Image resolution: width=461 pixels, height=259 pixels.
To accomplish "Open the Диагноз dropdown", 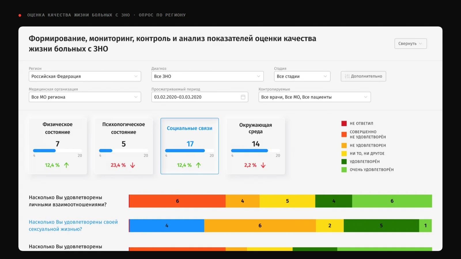I will (207, 76).
